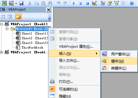
Task: Open Project Explorer toolbar icon
Action: coord(103,3)
